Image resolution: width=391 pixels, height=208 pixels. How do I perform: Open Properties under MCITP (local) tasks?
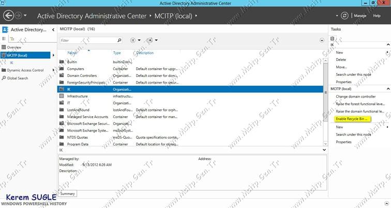coord(343,142)
